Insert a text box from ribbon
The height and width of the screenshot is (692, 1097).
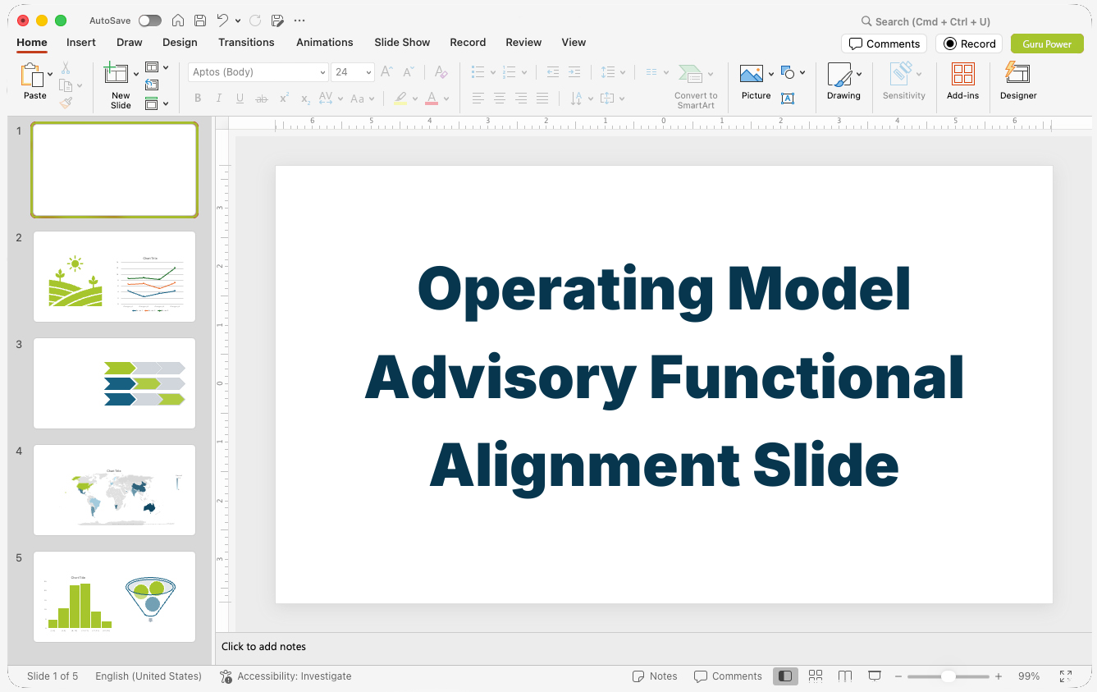[788, 99]
